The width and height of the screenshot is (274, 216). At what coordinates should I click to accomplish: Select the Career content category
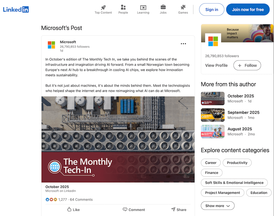pyautogui.click(x=211, y=163)
